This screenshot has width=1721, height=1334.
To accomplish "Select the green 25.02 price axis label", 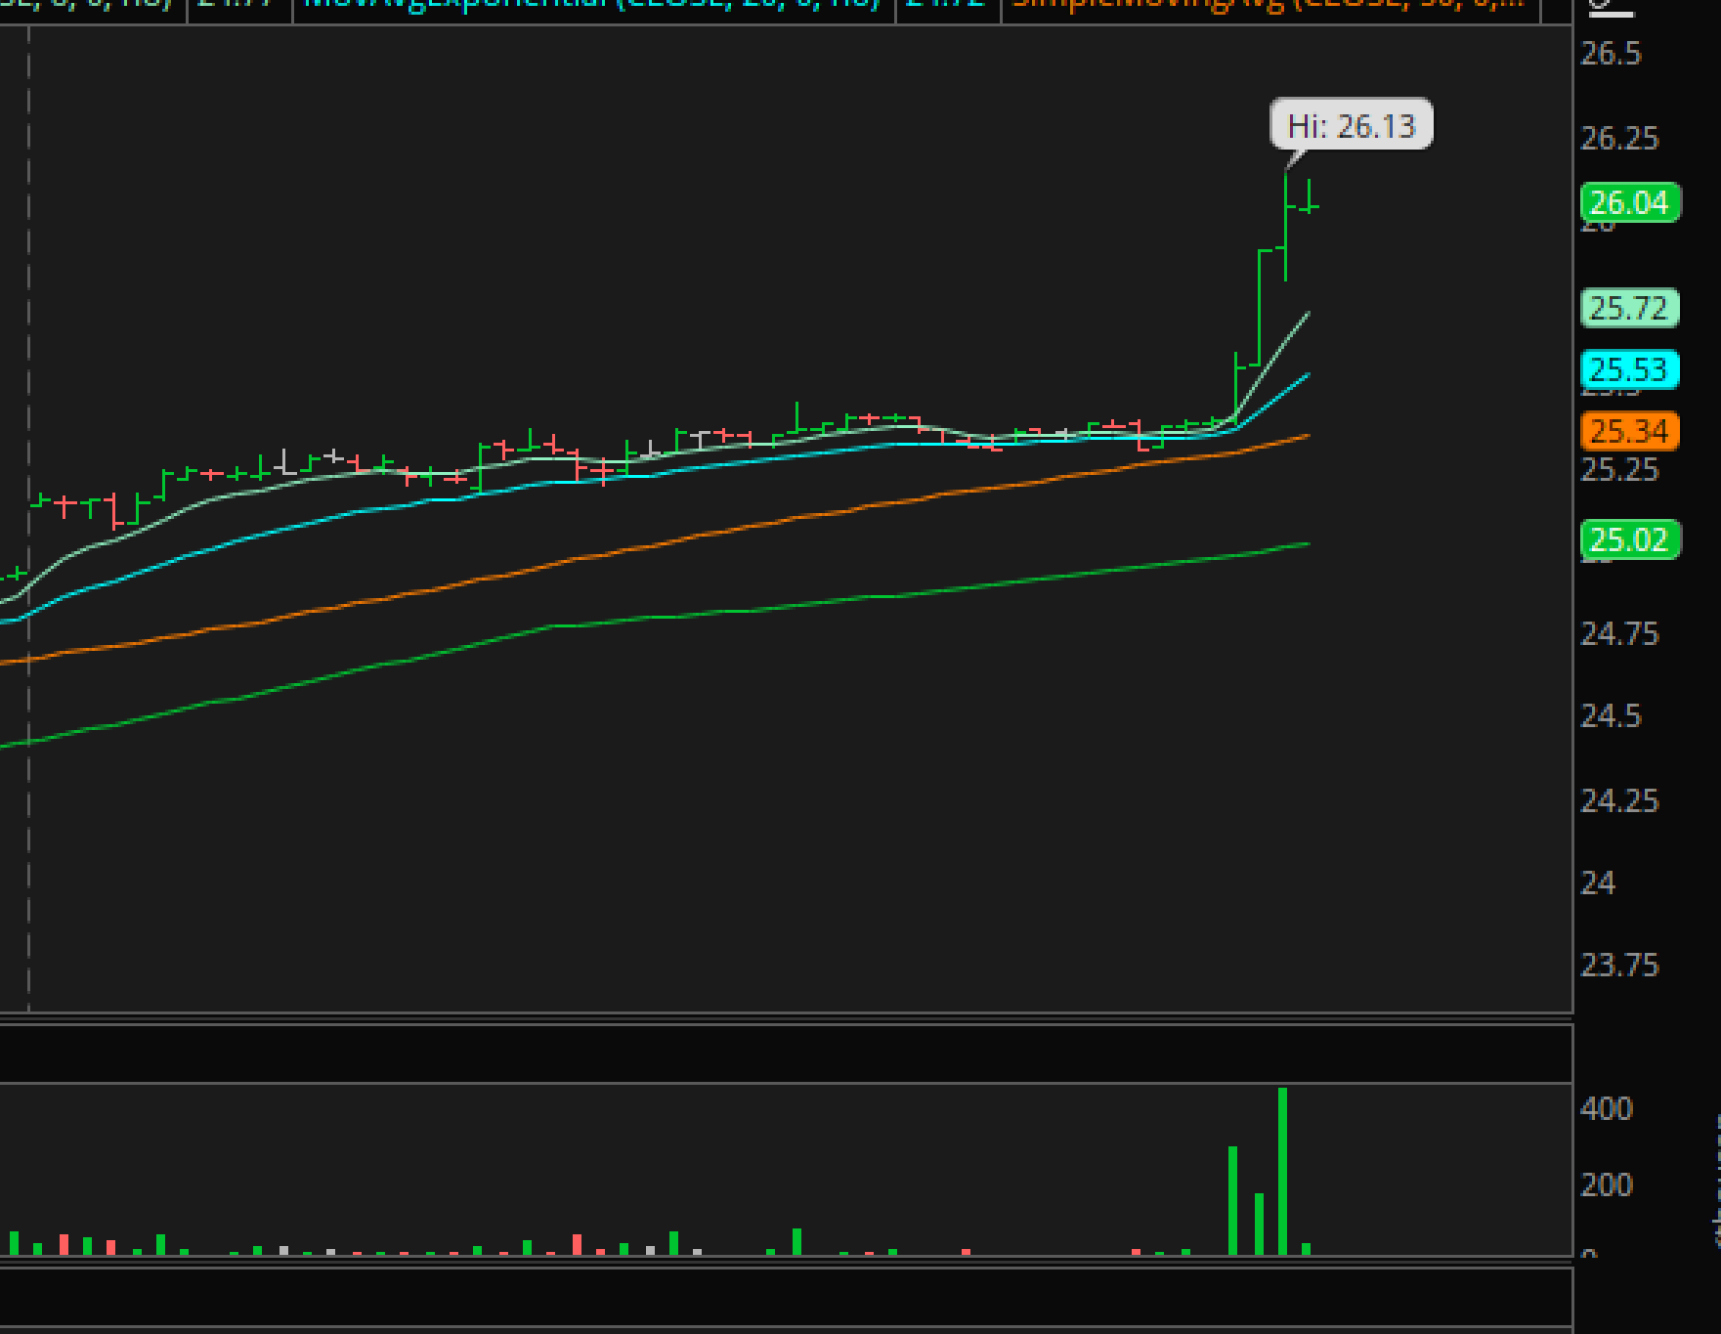I will point(1629,539).
